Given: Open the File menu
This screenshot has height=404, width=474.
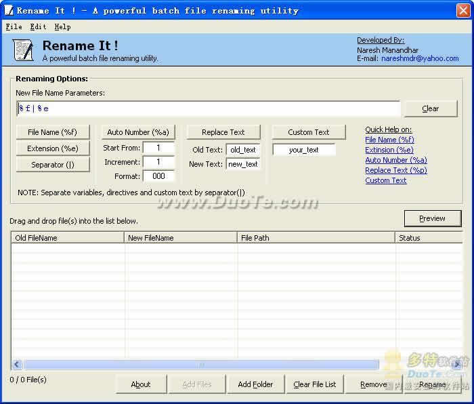Looking at the screenshot, I should pyautogui.click(x=14, y=27).
